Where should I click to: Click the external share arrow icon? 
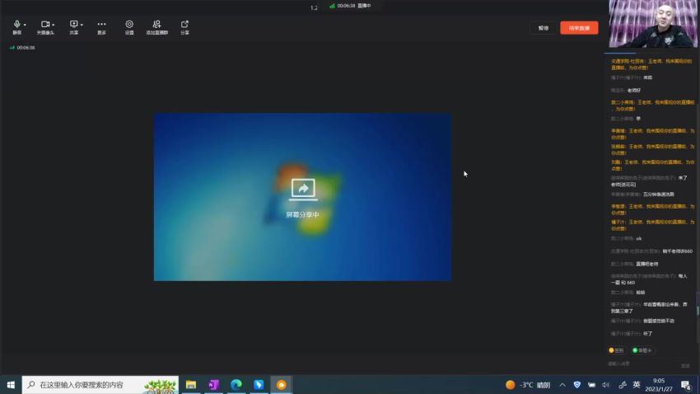click(x=184, y=24)
